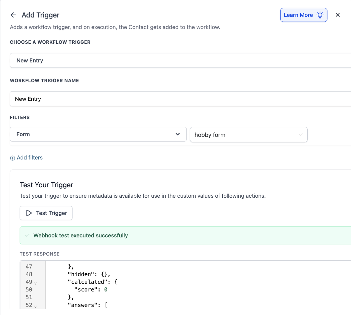Click the Add filters link
The width and height of the screenshot is (351, 315).
coord(30,158)
